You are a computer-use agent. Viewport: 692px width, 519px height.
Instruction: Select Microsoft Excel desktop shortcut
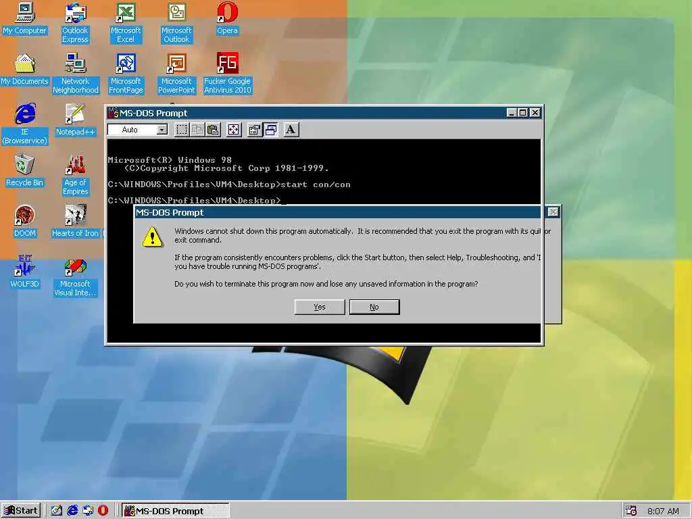point(126,23)
